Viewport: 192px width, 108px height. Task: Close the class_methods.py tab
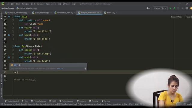51,13
